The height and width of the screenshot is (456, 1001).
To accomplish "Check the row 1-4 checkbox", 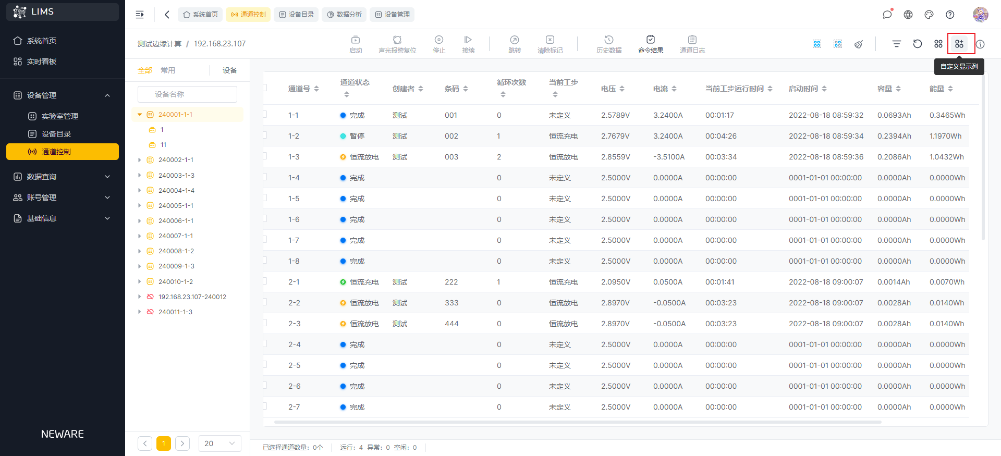I will 265,177.
